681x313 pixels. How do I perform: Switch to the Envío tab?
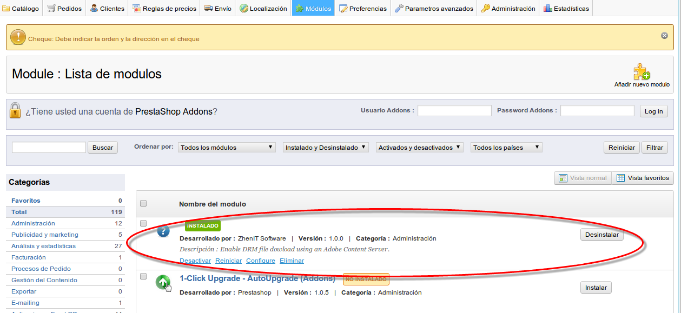coord(218,8)
